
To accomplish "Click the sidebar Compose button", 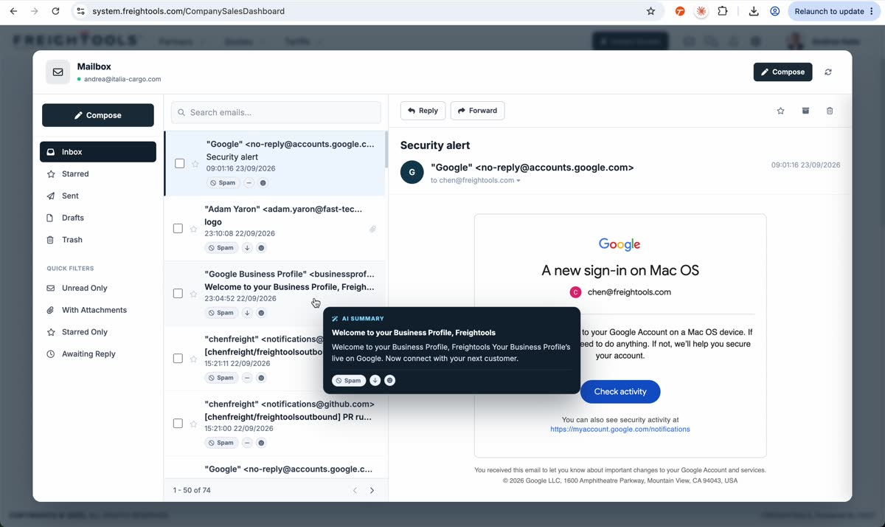I will coord(98,115).
